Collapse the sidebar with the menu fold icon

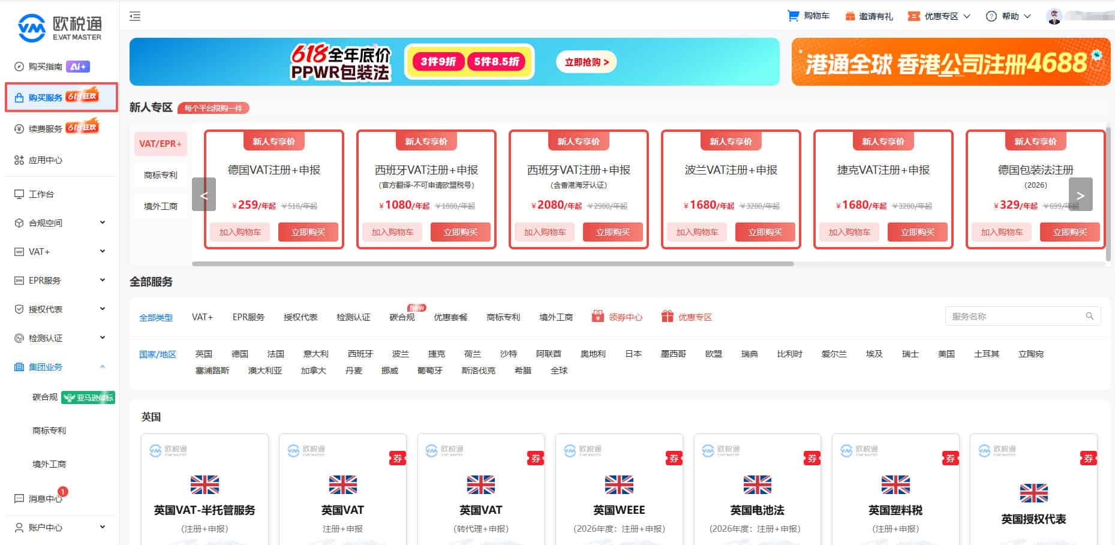click(135, 16)
